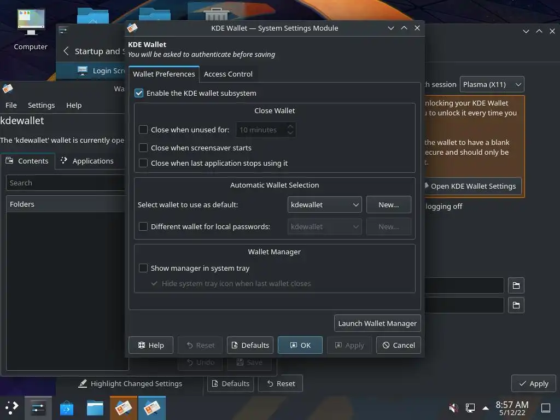Open the default wallet kdewallet dropdown
This screenshot has height=420, width=560.
pos(324,205)
